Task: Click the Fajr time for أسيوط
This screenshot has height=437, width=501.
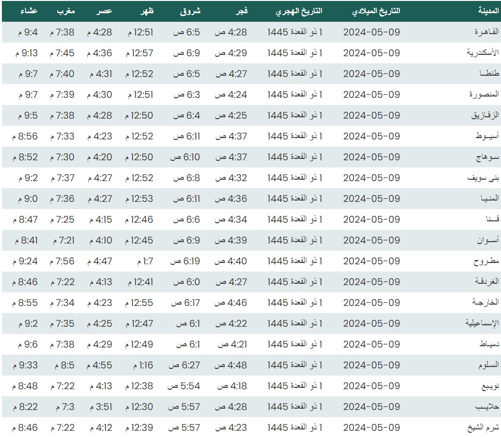Action: click(231, 136)
